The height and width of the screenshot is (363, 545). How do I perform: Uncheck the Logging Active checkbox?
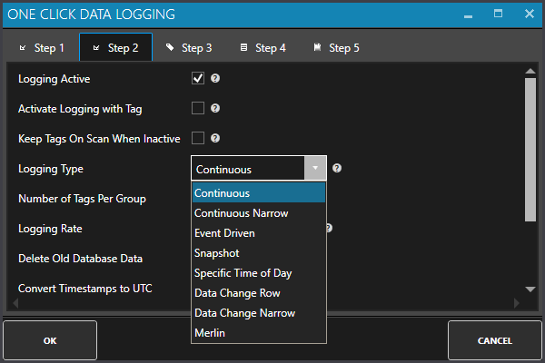click(198, 79)
